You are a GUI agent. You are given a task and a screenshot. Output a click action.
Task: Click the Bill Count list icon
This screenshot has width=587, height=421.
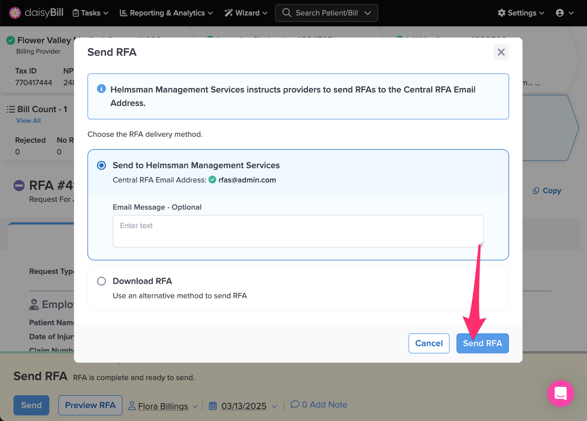pyautogui.click(x=11, y=109)
